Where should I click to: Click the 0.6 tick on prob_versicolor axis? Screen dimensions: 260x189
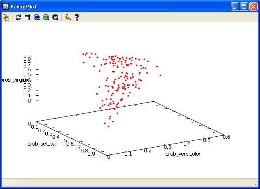(x=227, y=137)
